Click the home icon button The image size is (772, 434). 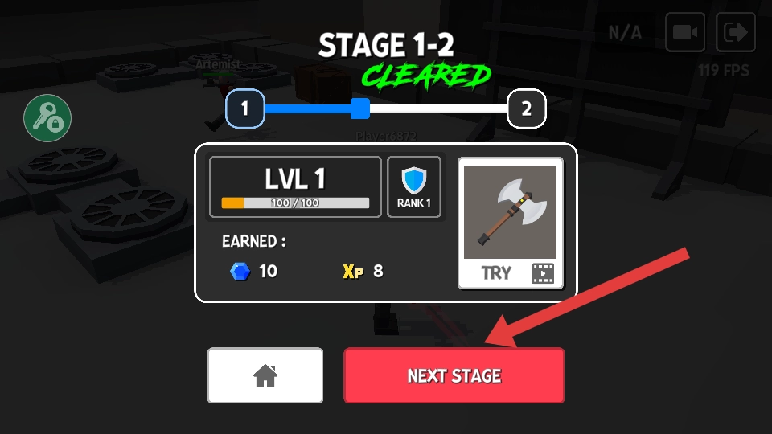(x=265, y=375)
